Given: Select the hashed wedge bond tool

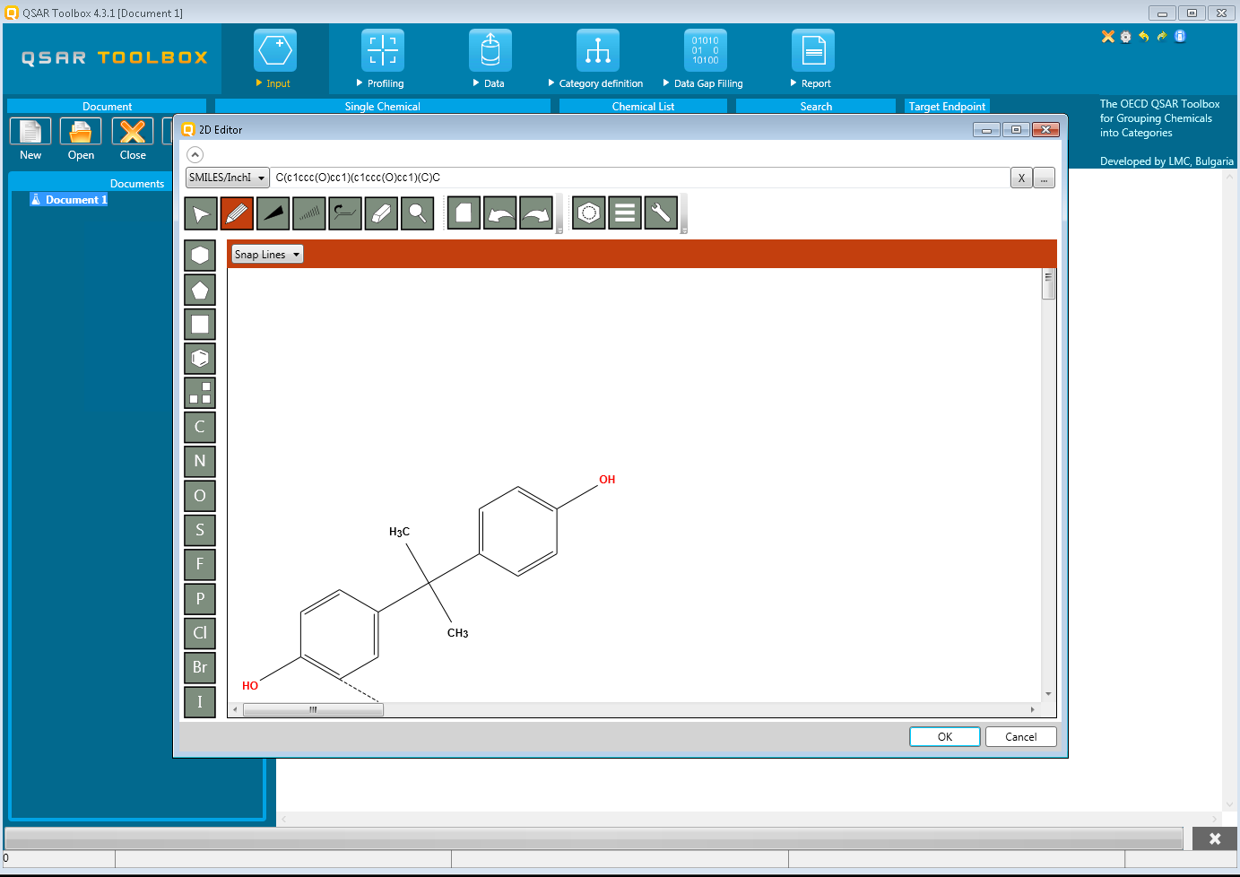Looking at the screenshot, I should tap(308, 213).
